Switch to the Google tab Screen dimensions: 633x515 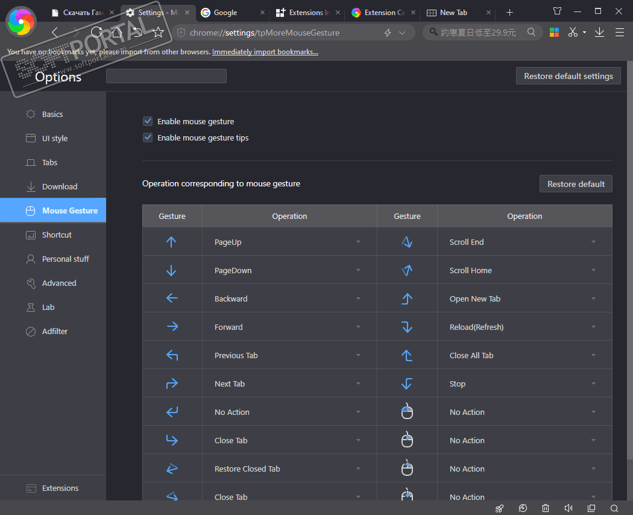(x=233, y=13)
